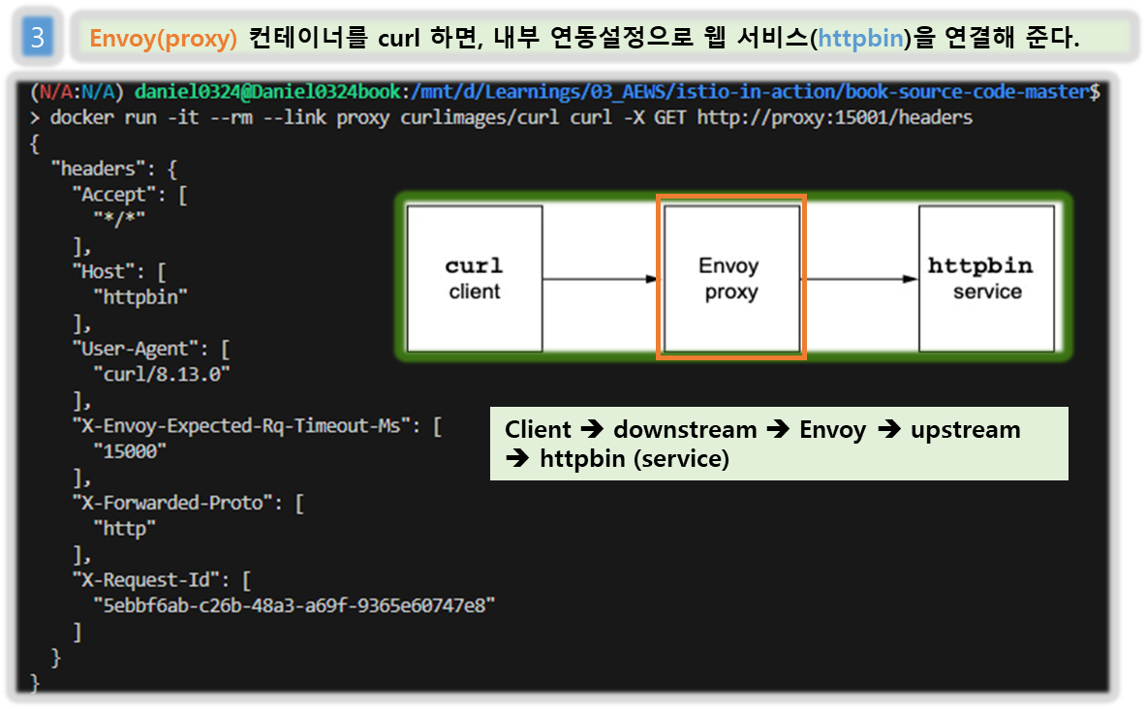Select the "15000" timeout value
1146x709 pixels.
pos(130,451)
